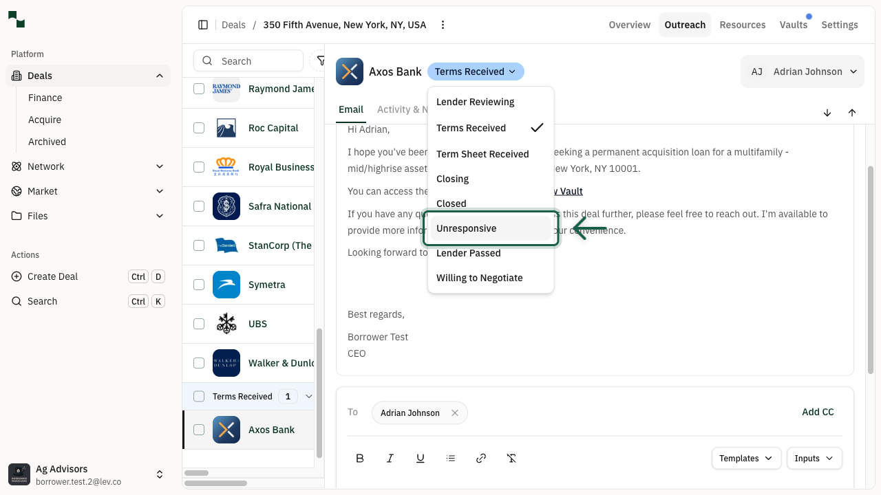881x495 pixels.
Task: Open the Inputs dropdown
Action: tap(814, 458)
